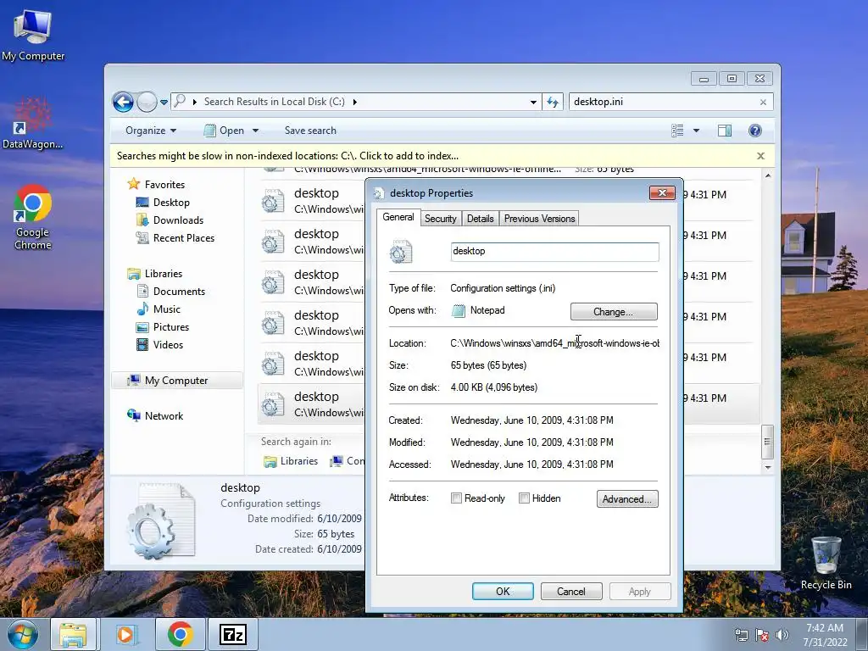This screenshot has height=651, width=868.
Task: Click the network tray icon
Action: 741,635
